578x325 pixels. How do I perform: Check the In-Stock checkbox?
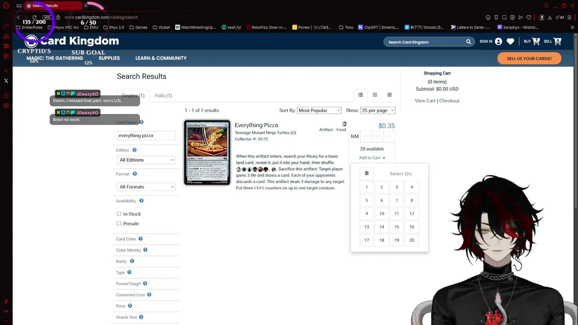pyautogui.click(x=119, y=214)
